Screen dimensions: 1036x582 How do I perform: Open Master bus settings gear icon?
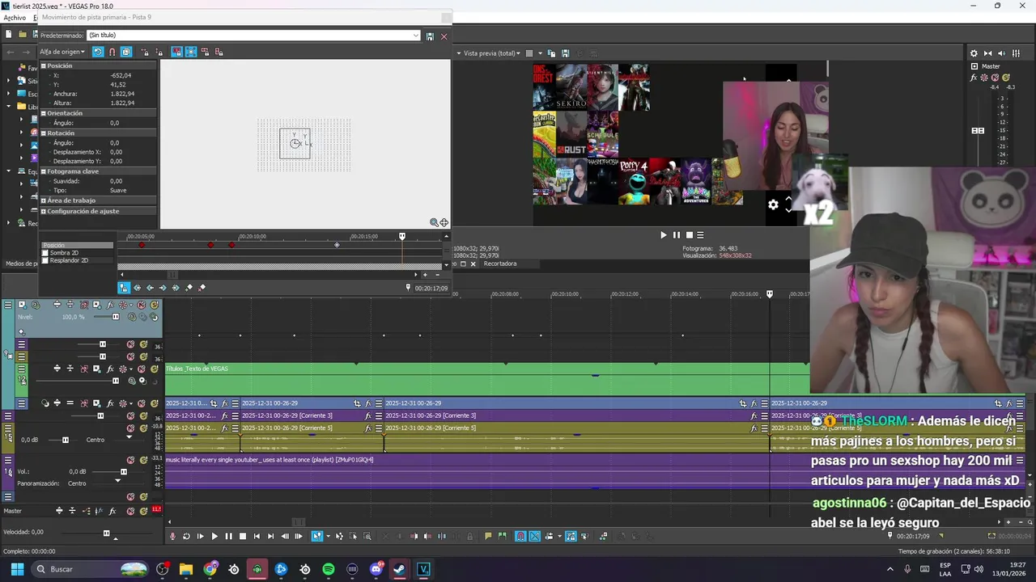tap(974, 53)
